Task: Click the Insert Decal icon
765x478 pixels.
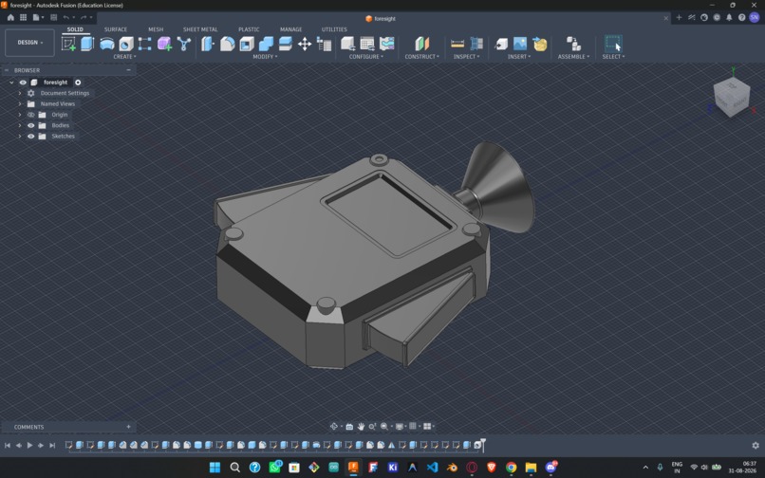Action: 540,44
